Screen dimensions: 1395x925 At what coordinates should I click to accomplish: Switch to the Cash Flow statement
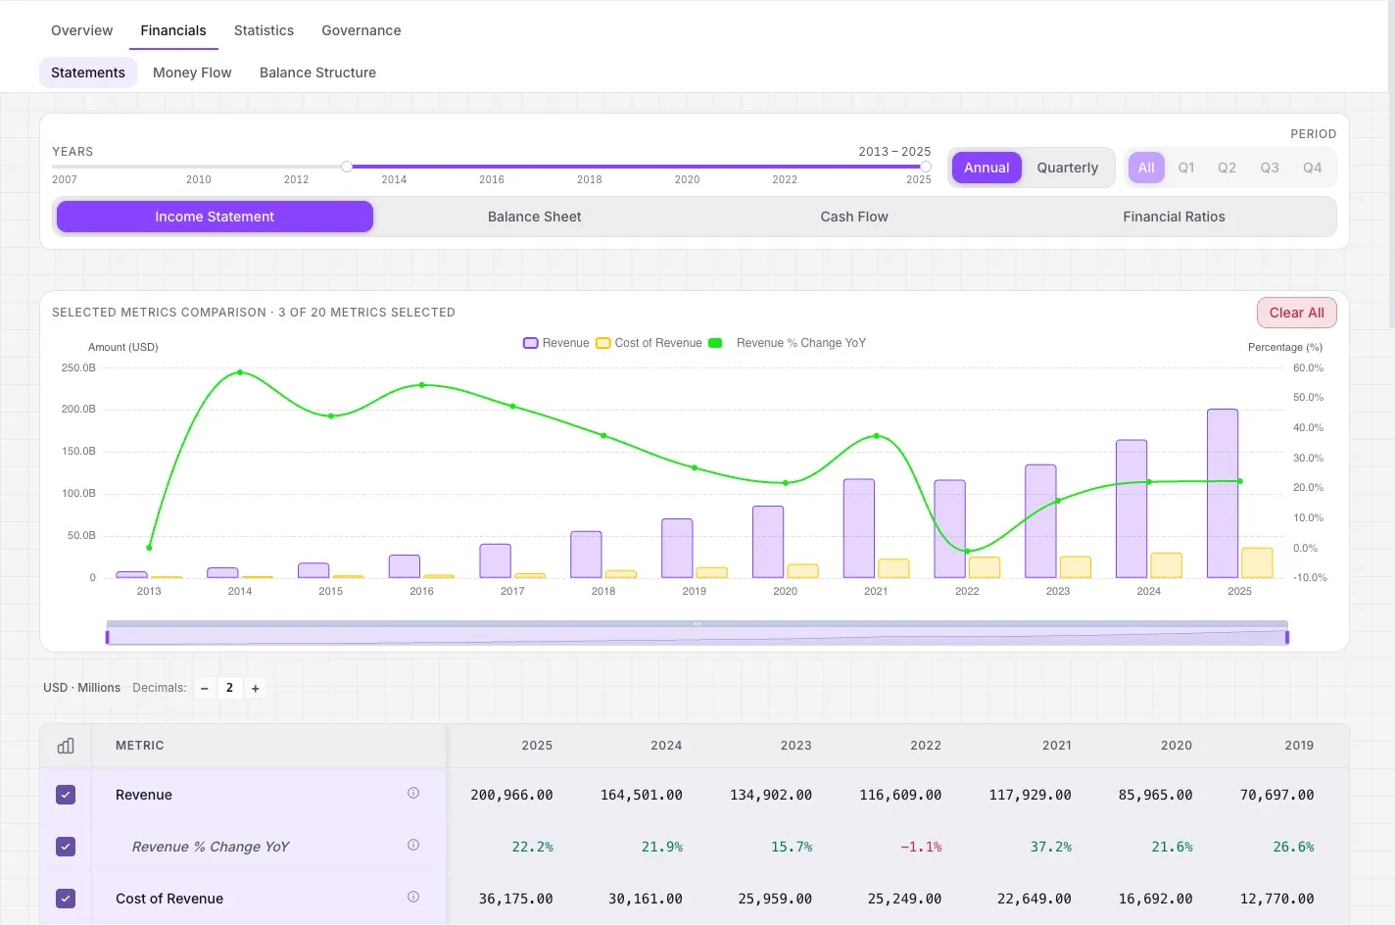click(x=854, y=217)
